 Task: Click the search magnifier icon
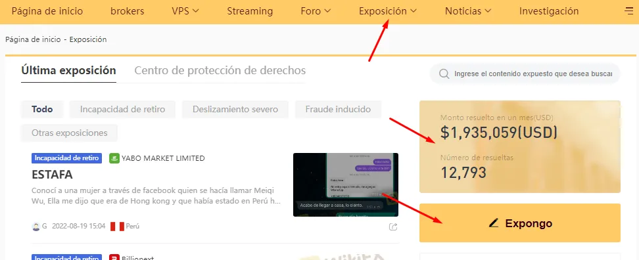(x=444, y=74)
